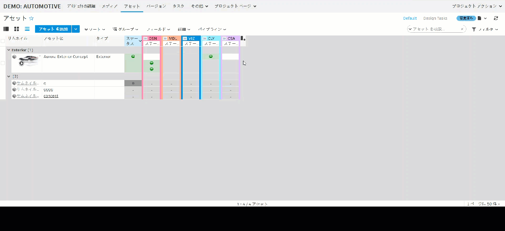This screenshot has height=231, width=505.
Task: Open the Default page link
Action: (x=410, y=19)
